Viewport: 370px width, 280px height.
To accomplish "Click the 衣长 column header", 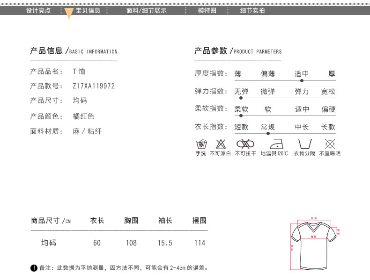I will [97, 221].
